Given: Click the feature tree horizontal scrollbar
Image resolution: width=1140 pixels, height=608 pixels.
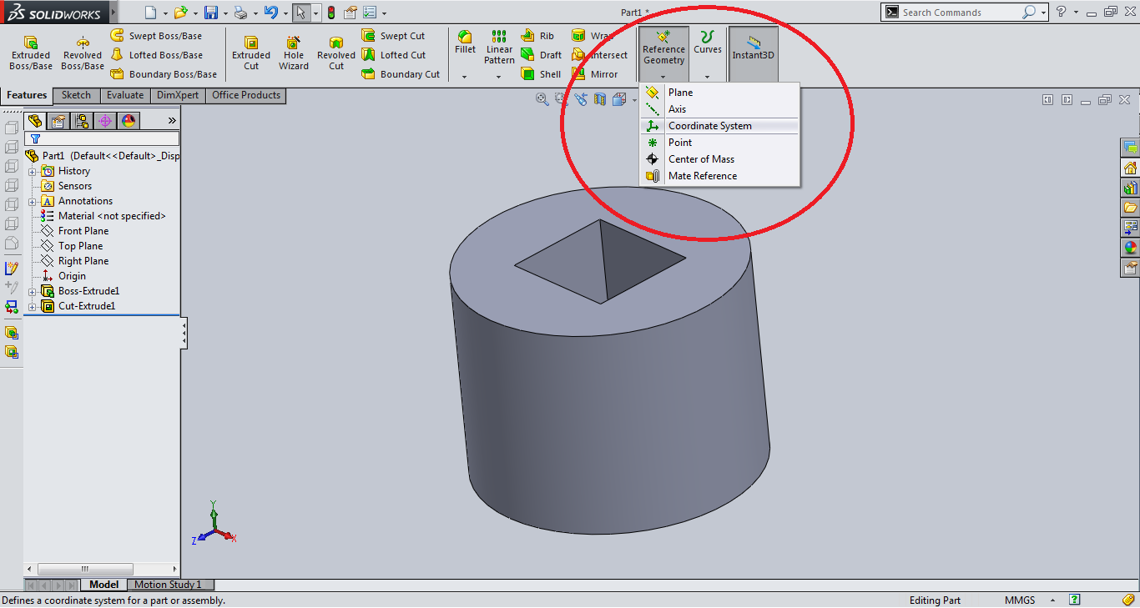Looking at the screenshot, I should (84, 569).
